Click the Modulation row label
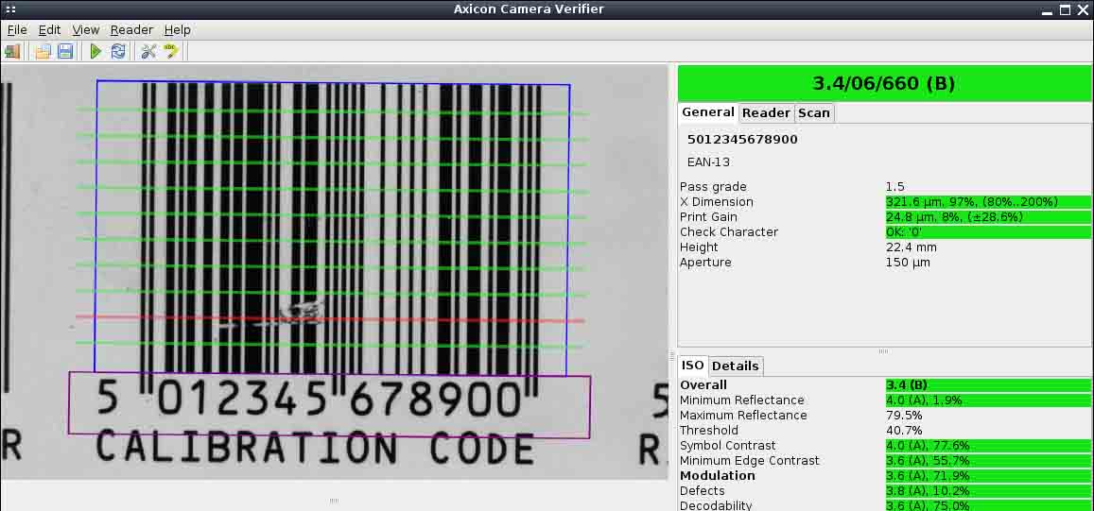This screenshot has height=511, width=1094. (718, 476)
